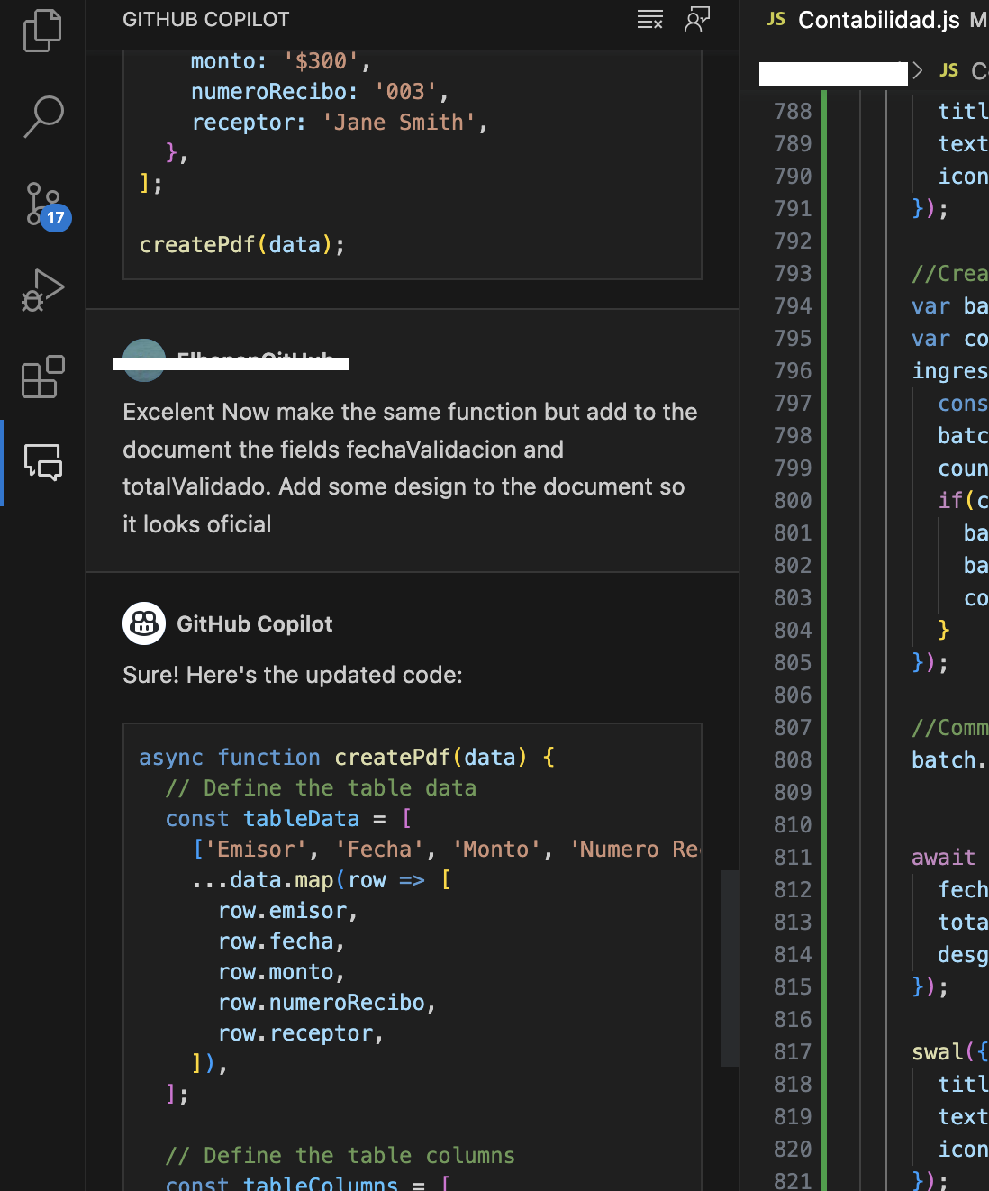
Task: Click the GitHub Copilot avatar icon
Action: (x=144, y=623)
